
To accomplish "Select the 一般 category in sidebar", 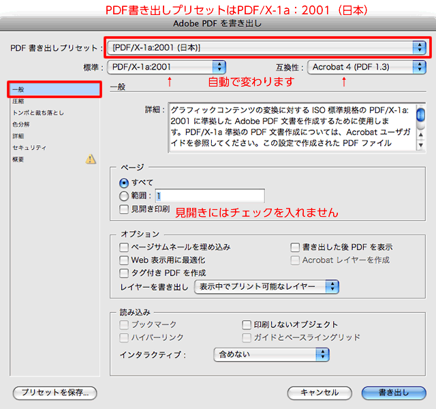I will (x=54, y=89).
